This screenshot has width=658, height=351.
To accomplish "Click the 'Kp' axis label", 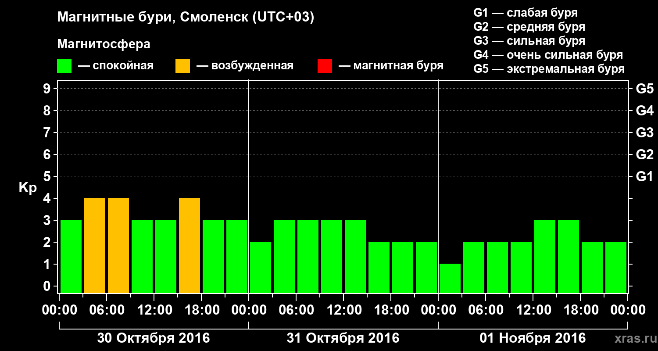I will pyautogui.click(x=28, y=188).
